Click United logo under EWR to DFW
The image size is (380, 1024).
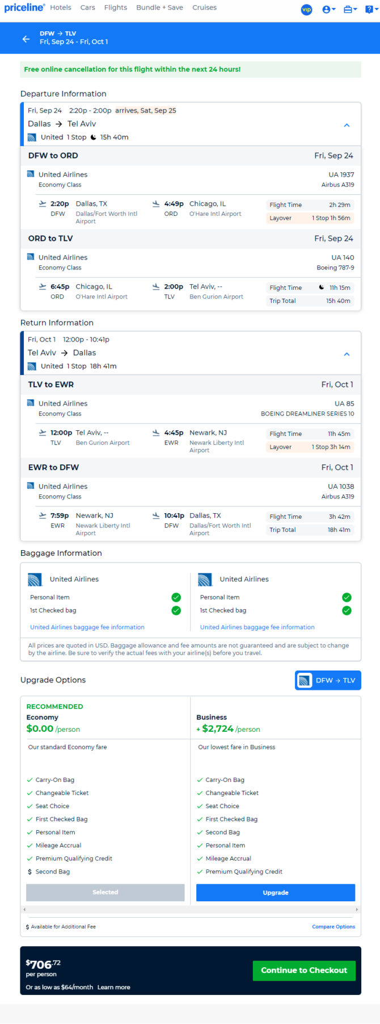[31, 486]
